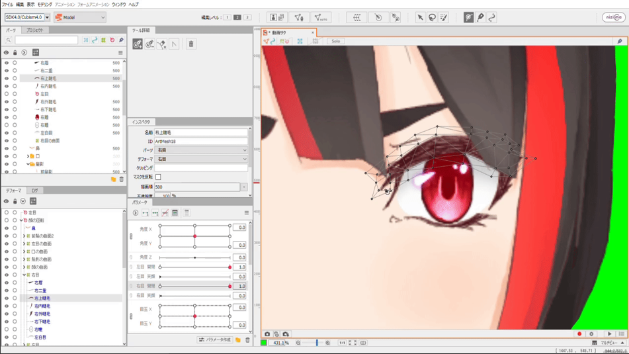The width and height of the screenshot is (629, 354).
Task: Open the ファイル menu
Action: point(7,5)
